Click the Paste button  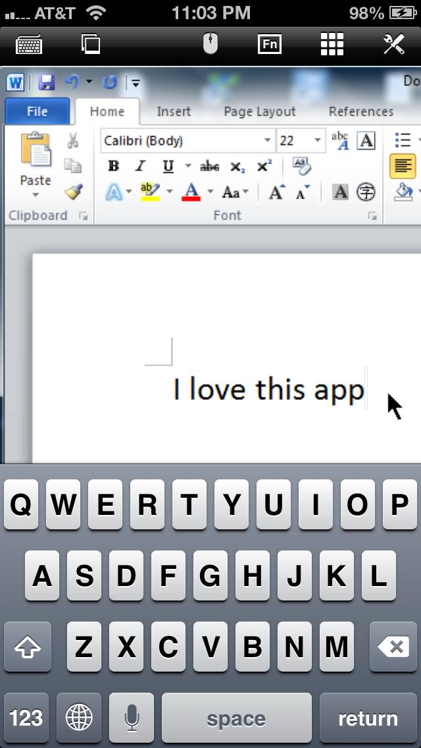tap(36, 165)
